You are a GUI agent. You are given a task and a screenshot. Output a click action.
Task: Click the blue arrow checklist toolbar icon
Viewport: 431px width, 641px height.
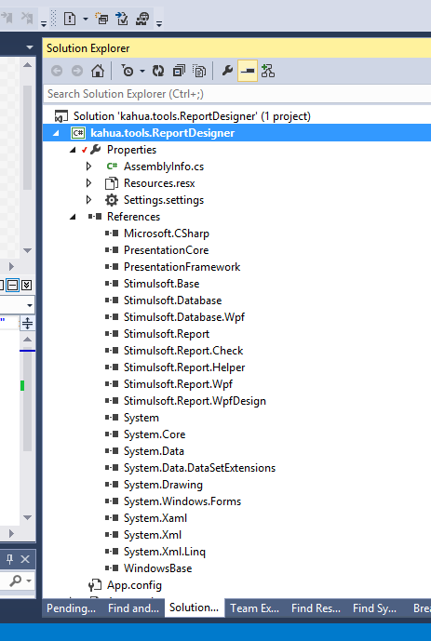point(122,19)
